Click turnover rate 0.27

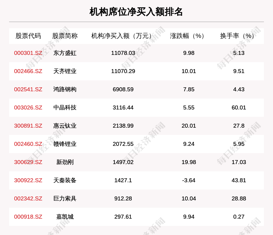pos(239,217)
